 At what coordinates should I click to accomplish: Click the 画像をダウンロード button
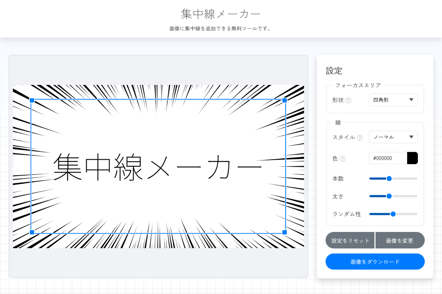pos(375,261)
